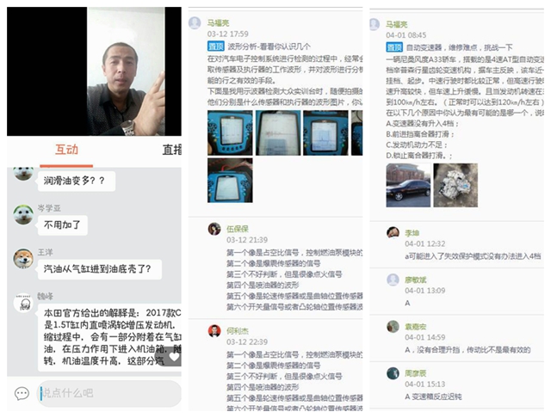Open the first oscilloscope waveform thumbnail
The width and height of the screenshot is (551, 418).
click(x=230, y=132)
